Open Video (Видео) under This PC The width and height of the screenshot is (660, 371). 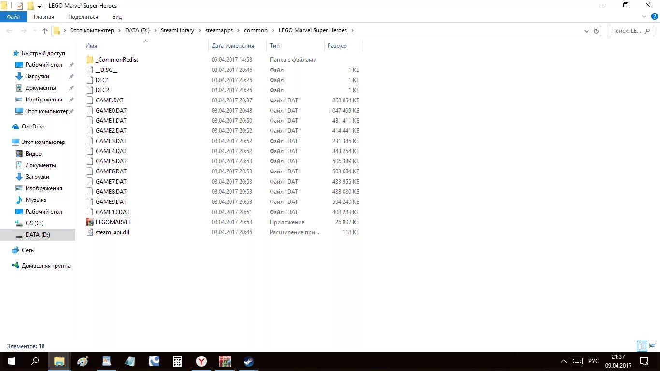point(33,154)
